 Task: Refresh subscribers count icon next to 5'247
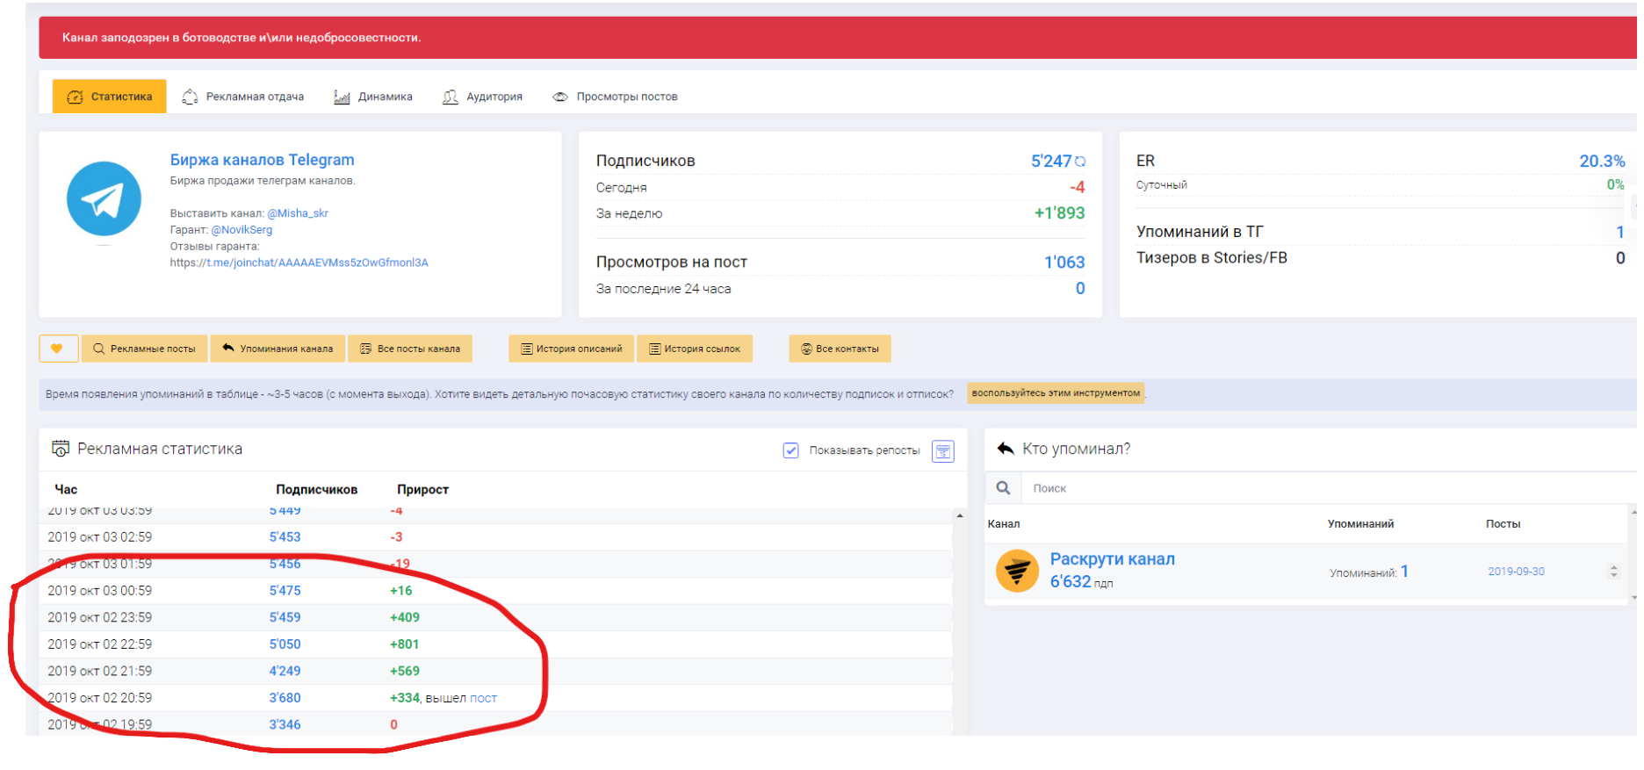[1080, 162]
